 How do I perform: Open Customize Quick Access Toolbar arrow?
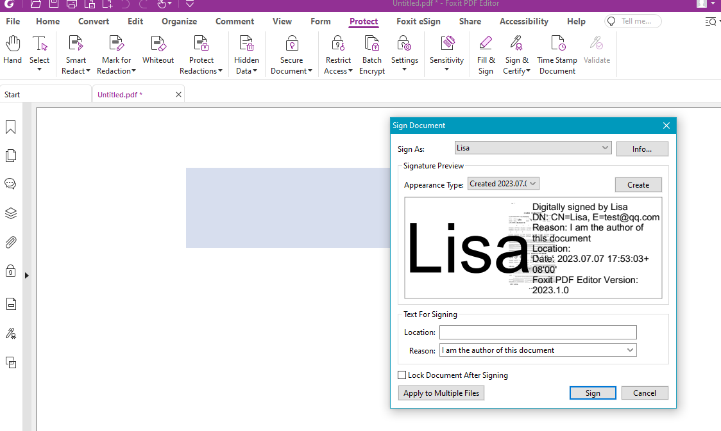tap(189, 4)
